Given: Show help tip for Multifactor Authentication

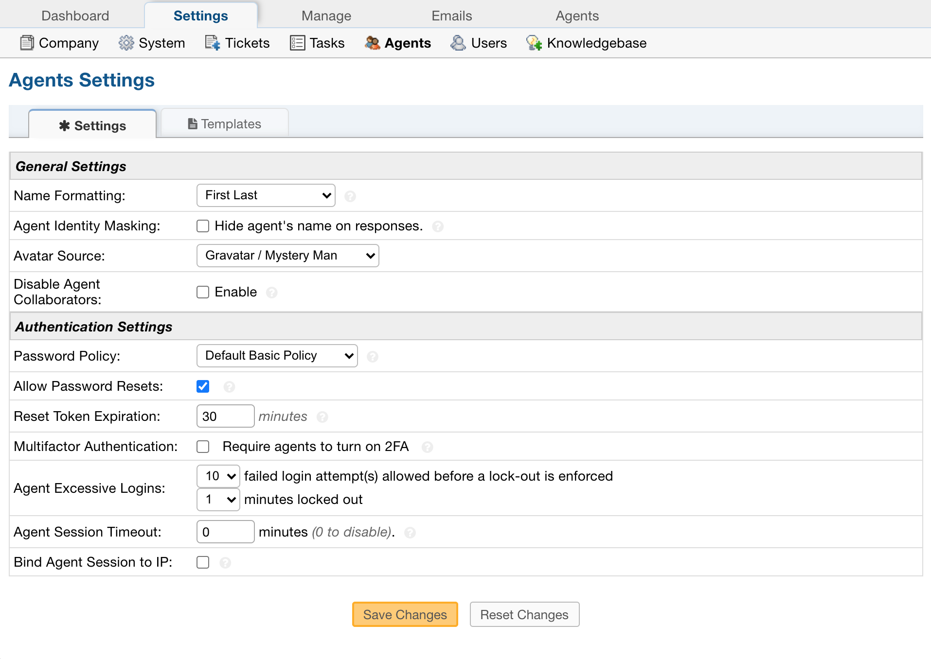Looking at the screenshot, I should pyautogui.click(x=428, y=447).
